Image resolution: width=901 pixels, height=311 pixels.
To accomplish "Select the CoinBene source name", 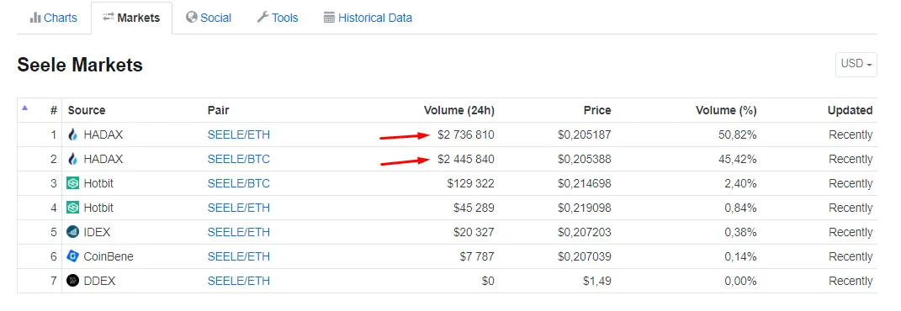I will [109, 256].
